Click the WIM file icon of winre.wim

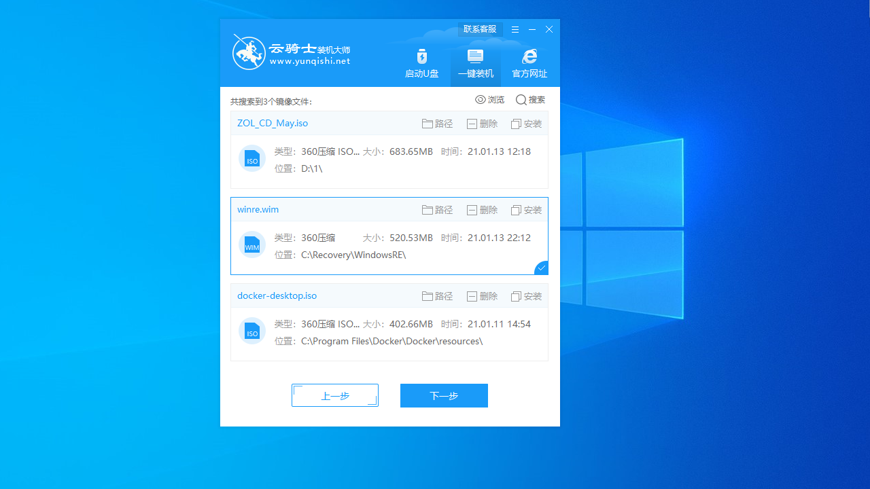[x=252, y=244]
